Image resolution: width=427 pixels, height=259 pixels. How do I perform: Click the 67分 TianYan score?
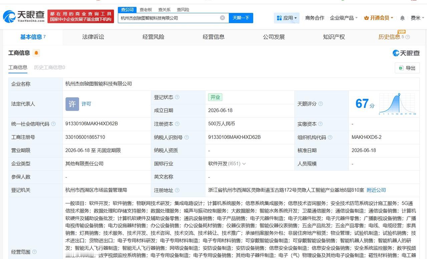[x=365, y=104]
